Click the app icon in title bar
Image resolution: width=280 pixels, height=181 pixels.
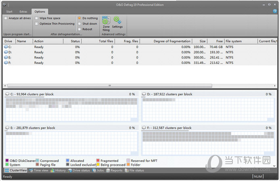[4, 5]
